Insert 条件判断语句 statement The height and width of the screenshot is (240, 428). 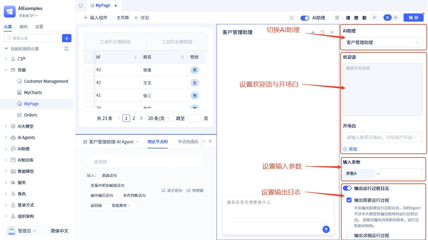click(134, 195)
